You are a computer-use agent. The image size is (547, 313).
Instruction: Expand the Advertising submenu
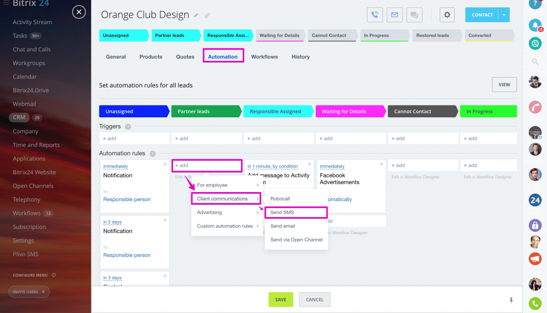[x=227, y=212]
